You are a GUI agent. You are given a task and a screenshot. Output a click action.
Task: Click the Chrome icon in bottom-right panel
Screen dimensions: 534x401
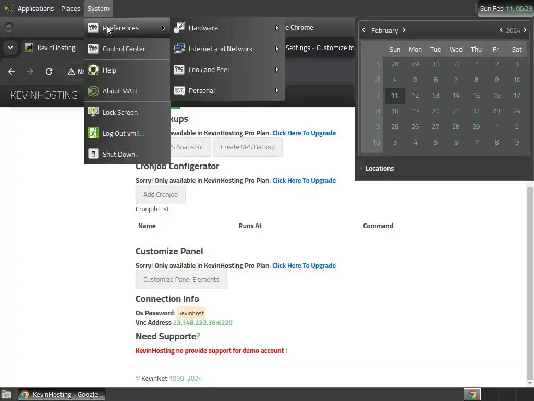pos(472,395)
